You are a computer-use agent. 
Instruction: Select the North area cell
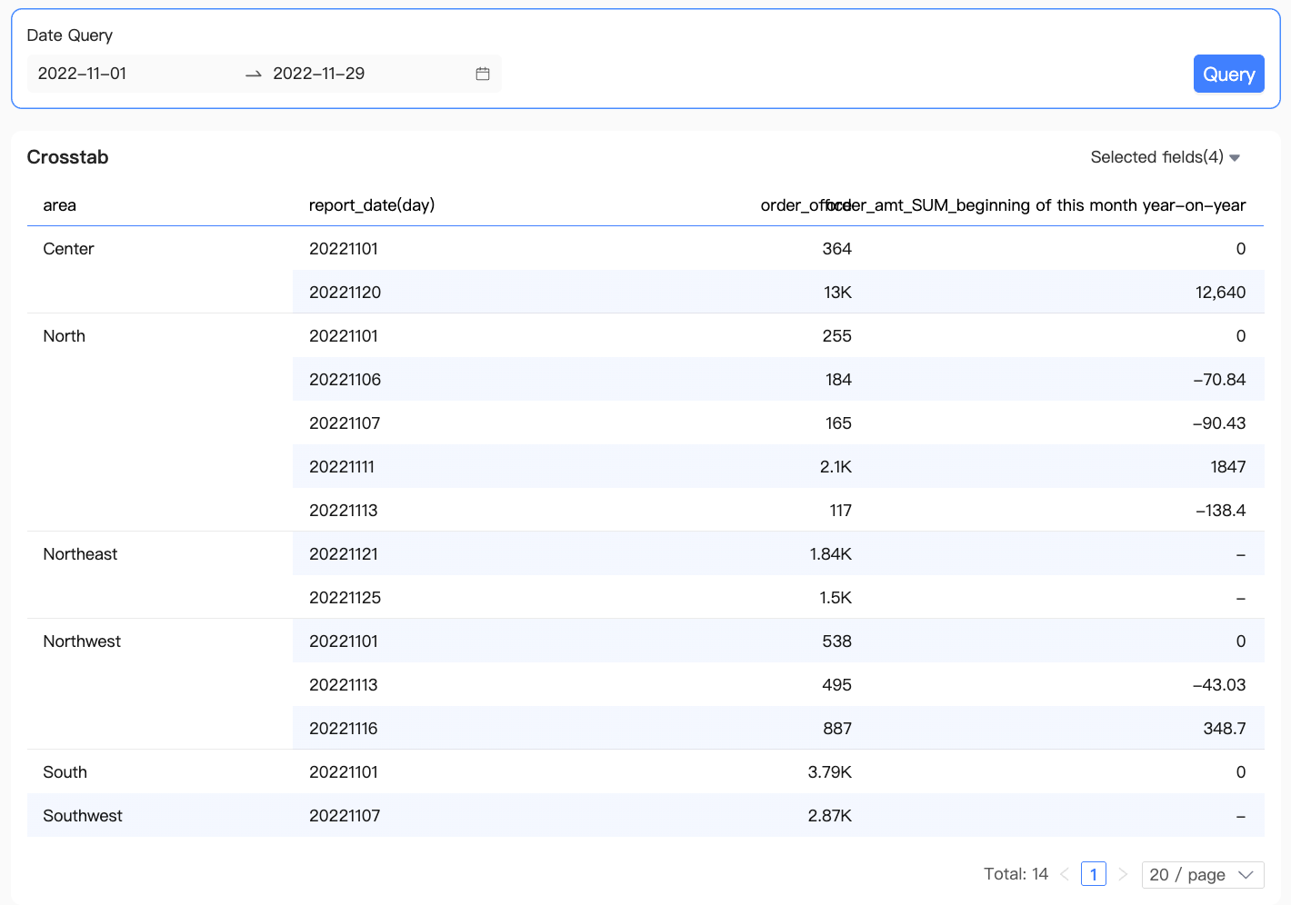pos(65,336)
